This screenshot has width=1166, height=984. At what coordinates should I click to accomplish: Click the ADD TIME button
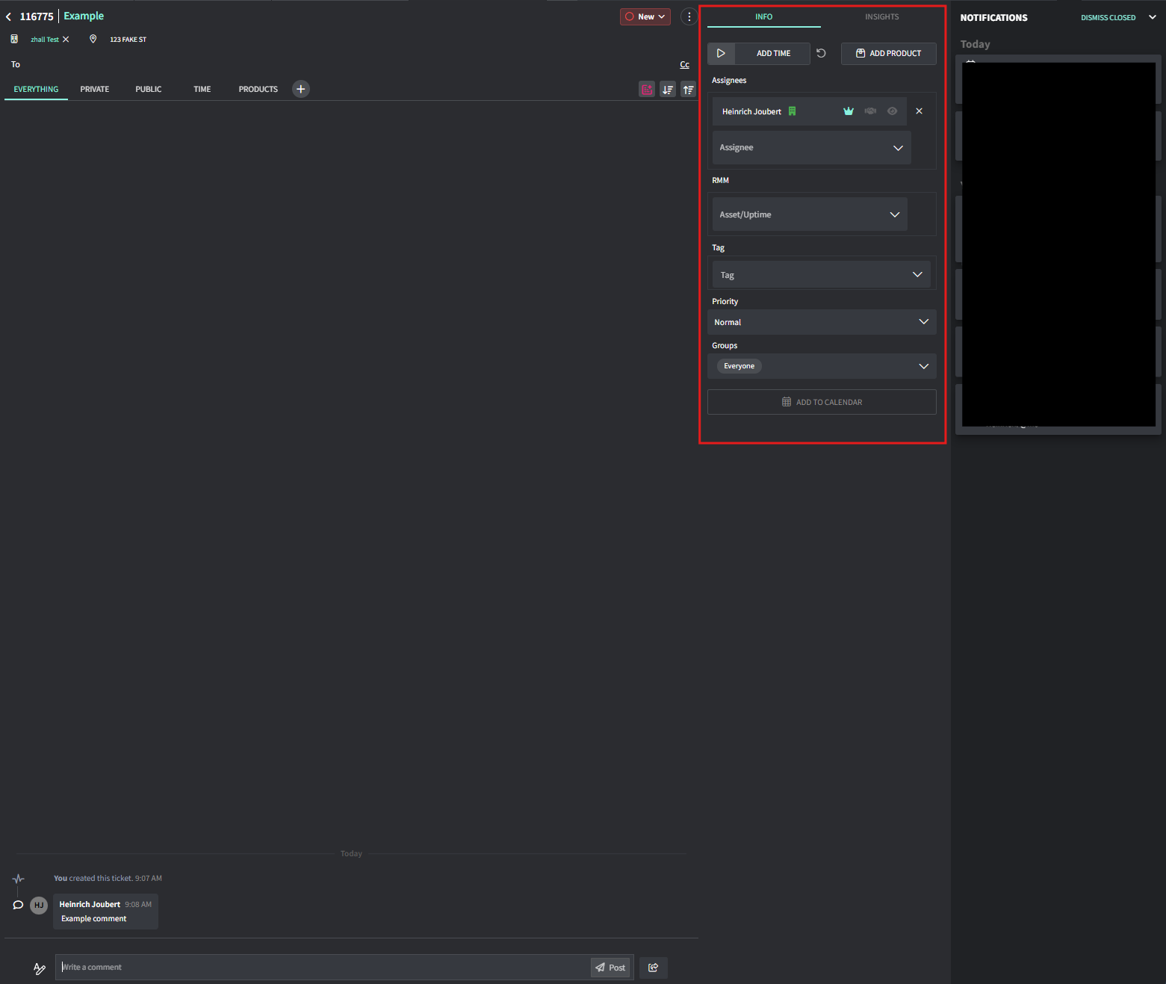(773, 53)
